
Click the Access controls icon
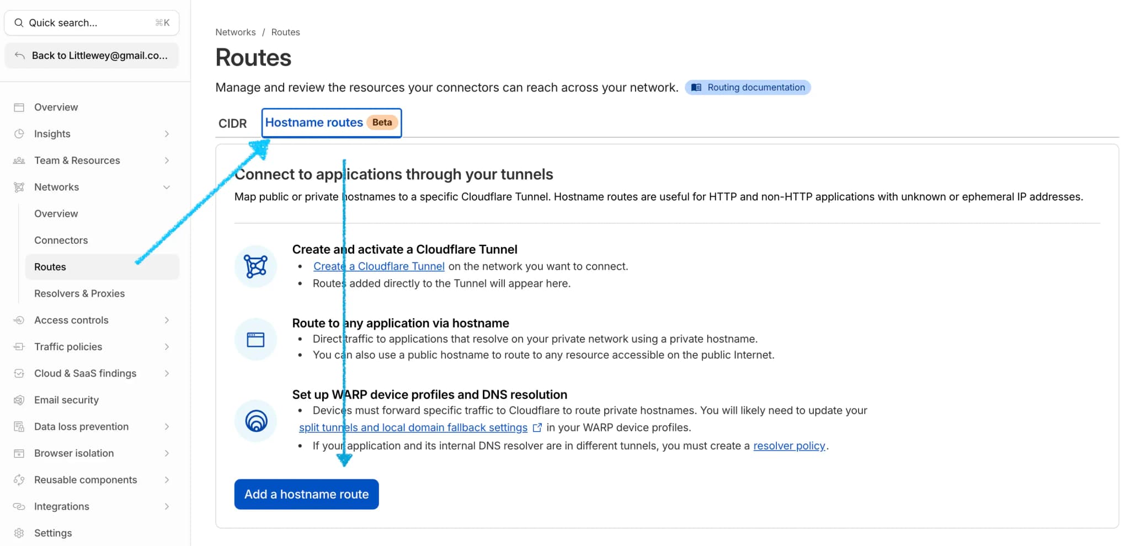[x=19, y=320]
